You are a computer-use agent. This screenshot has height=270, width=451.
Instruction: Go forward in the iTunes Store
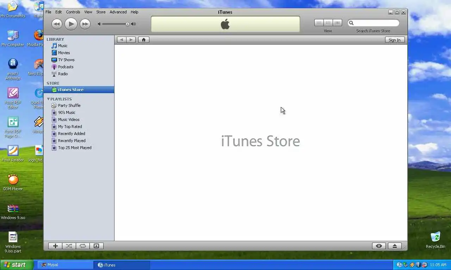(131, 40)
